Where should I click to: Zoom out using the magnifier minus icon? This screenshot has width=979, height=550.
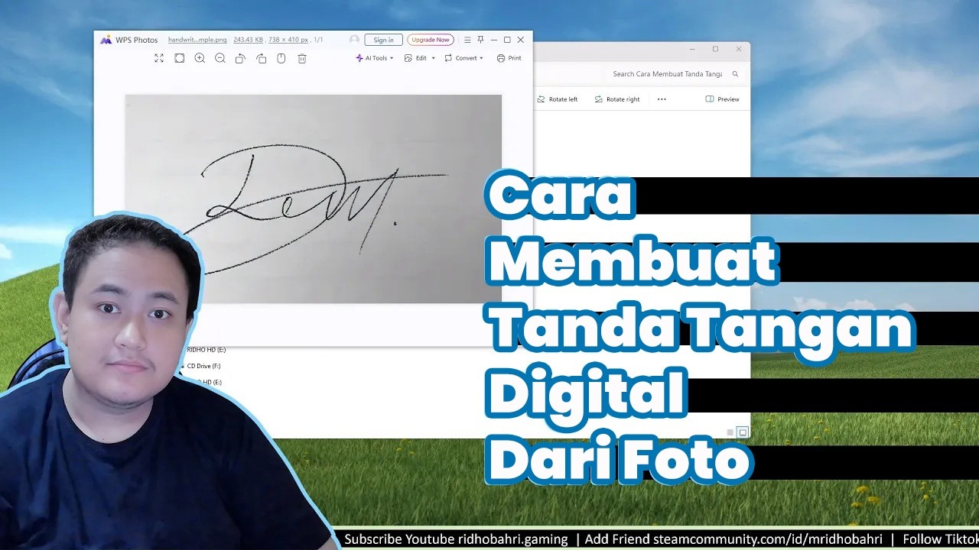(x=220, y=58)
